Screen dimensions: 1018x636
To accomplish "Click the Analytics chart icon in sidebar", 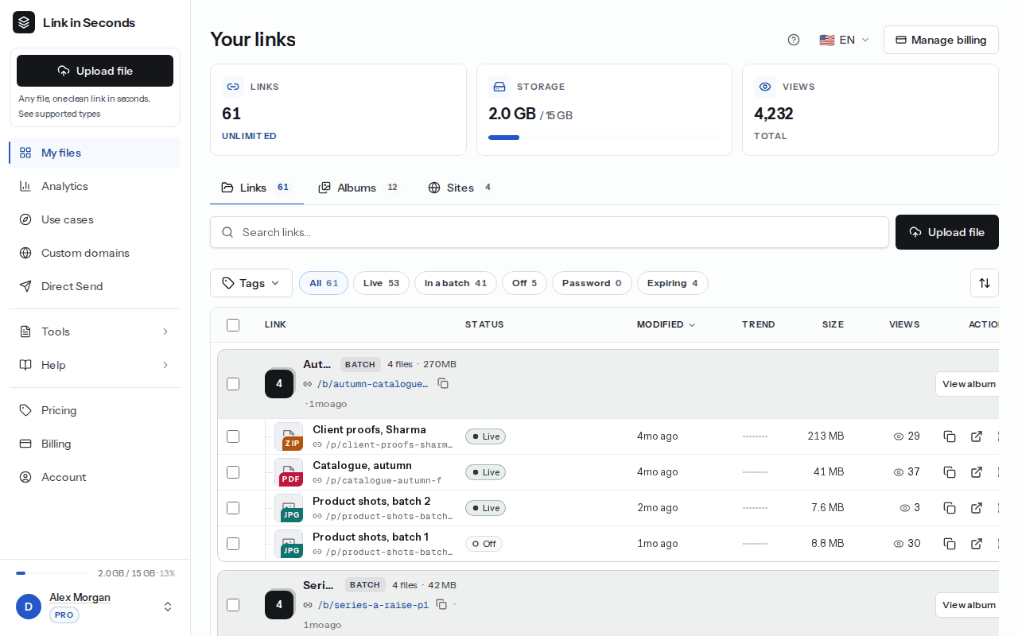I will tap(25, 186).
